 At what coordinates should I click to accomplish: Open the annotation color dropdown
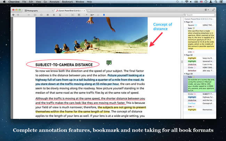point(86,15)
